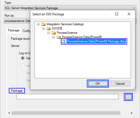Image resolution: width=140 pixels, height=118 pixels.
Task: Select the SSISDB tree label
Action: (57, 28)
